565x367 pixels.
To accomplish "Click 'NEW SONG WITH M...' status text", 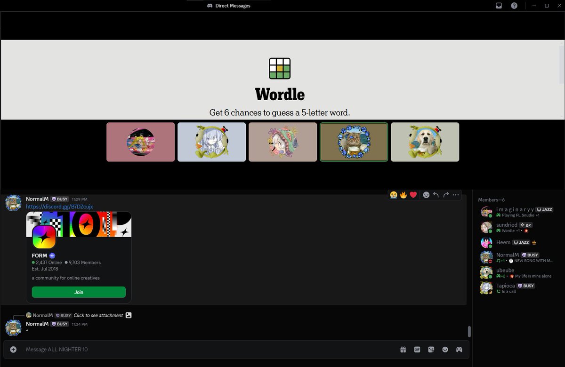I will [x=533, y=261].
